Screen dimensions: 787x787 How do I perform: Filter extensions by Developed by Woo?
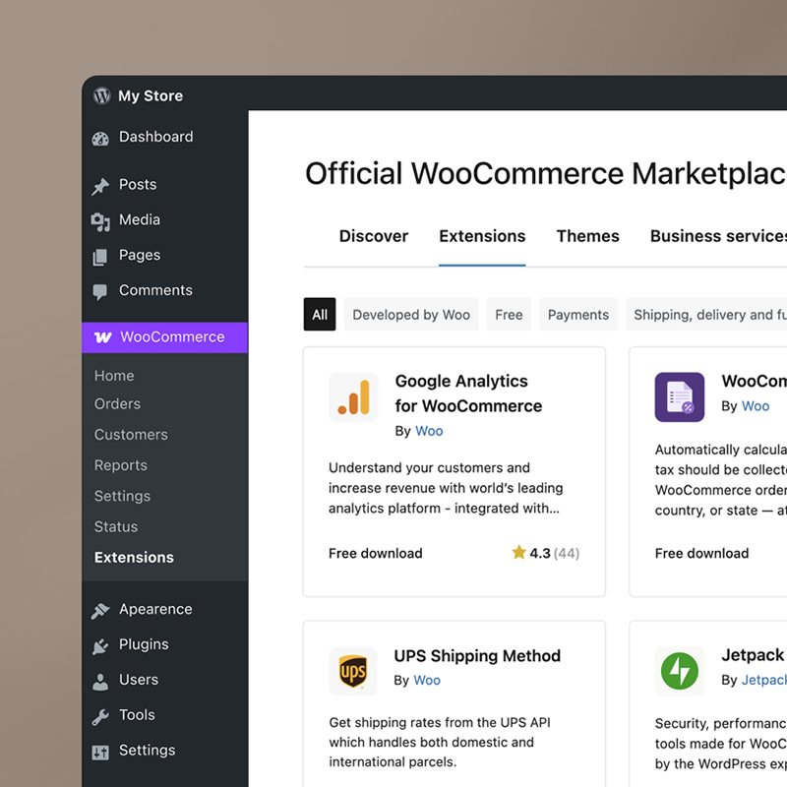click(411, 315)
